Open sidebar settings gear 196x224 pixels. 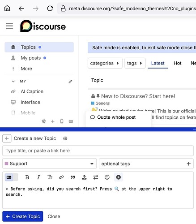(x=44, y=121)
